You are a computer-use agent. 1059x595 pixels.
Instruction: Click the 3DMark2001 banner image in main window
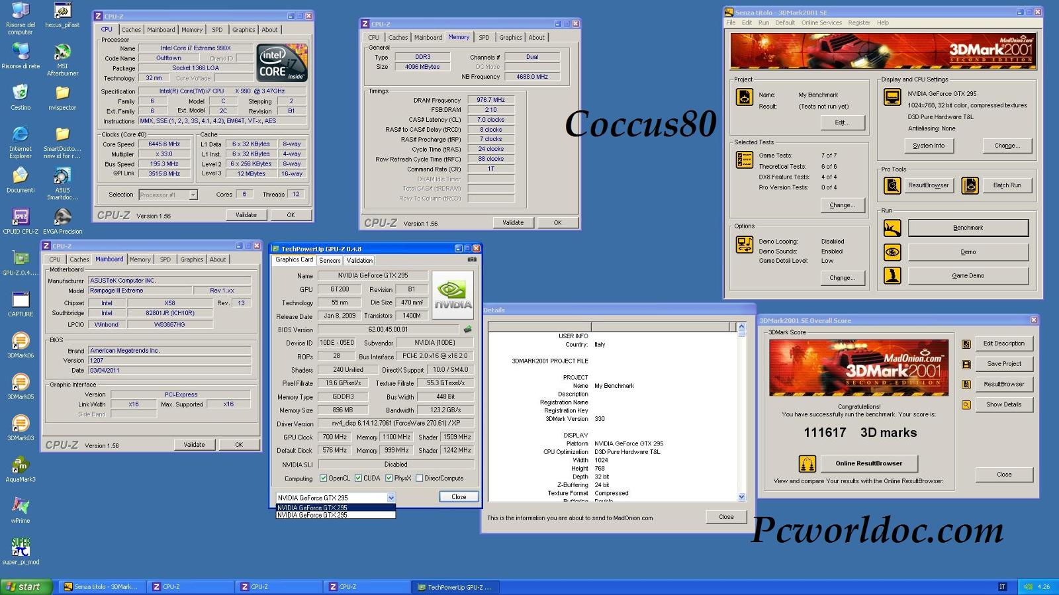point(882,50)
